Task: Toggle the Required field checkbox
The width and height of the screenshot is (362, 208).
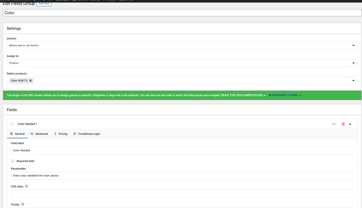Action: click(x=13, y=161)
